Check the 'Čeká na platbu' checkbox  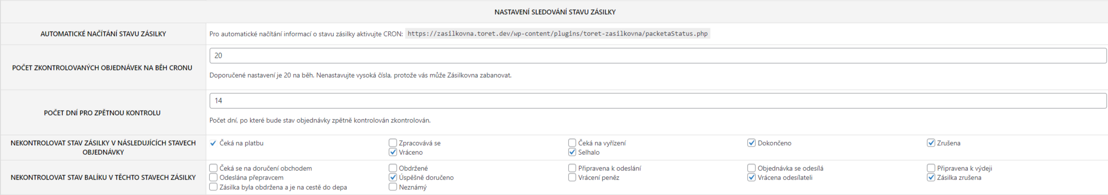(213, 143)
